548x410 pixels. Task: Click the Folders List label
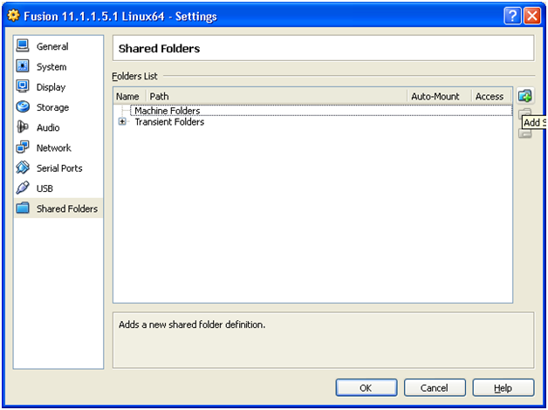click(x=134, y=76)
